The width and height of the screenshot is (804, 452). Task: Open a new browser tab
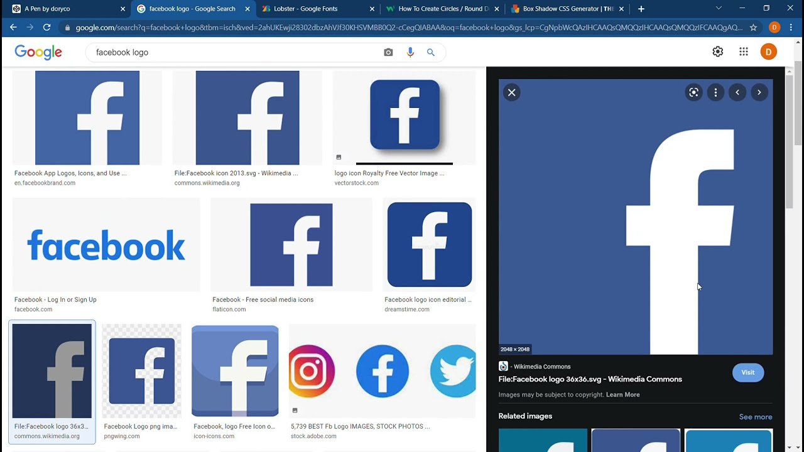641,9
